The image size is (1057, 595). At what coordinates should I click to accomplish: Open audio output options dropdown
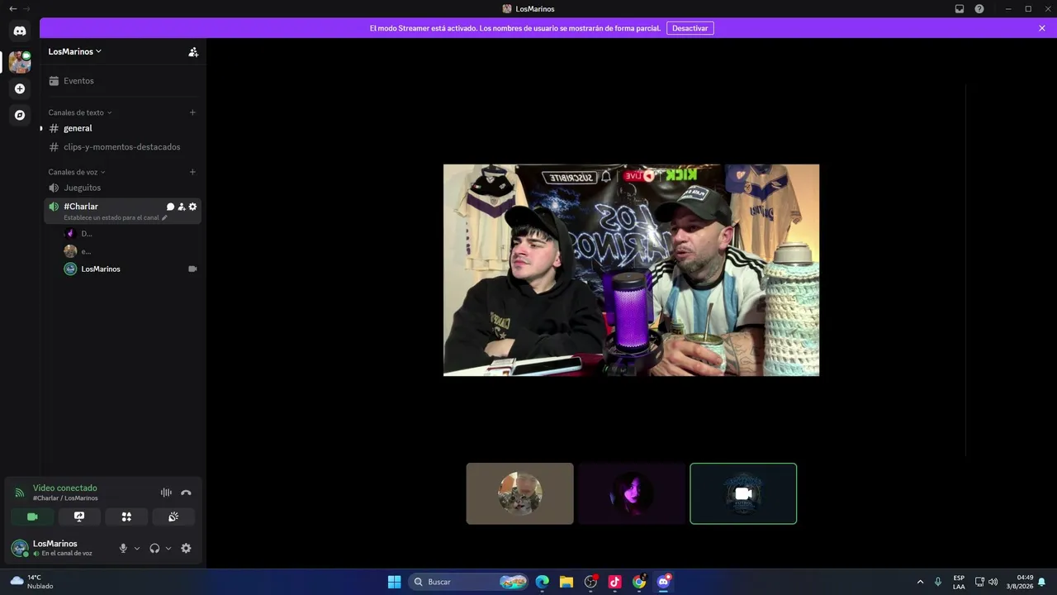[x=168, y=548]
